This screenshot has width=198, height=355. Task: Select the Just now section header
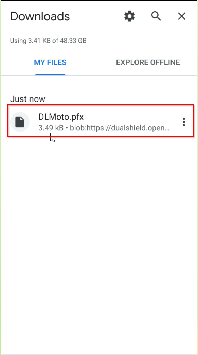tap(28, 99)
